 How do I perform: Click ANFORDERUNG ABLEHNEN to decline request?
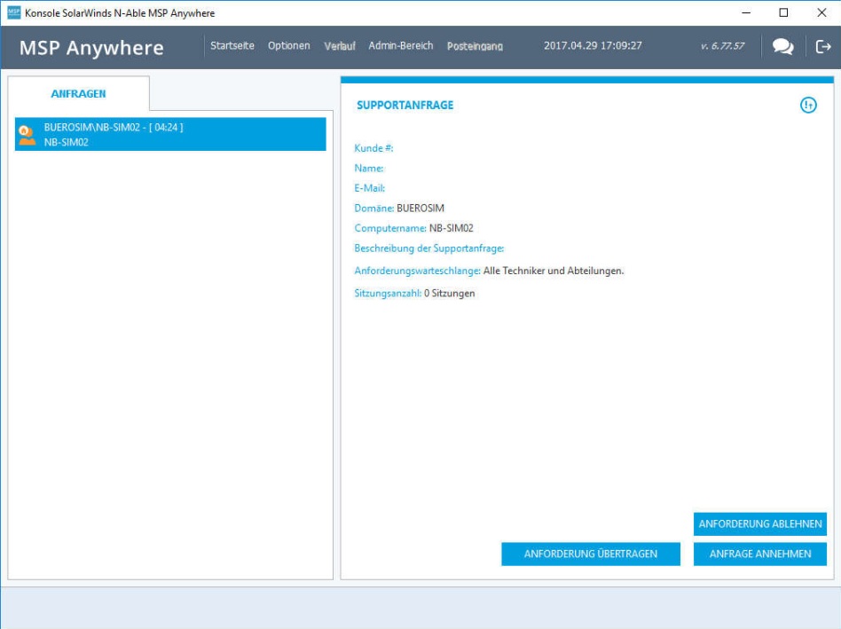pos(760,524)
